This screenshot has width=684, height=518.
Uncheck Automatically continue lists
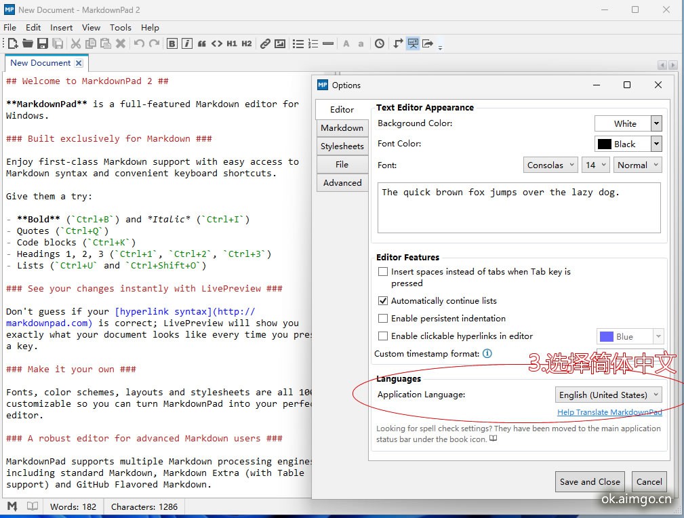coord(383,300)
